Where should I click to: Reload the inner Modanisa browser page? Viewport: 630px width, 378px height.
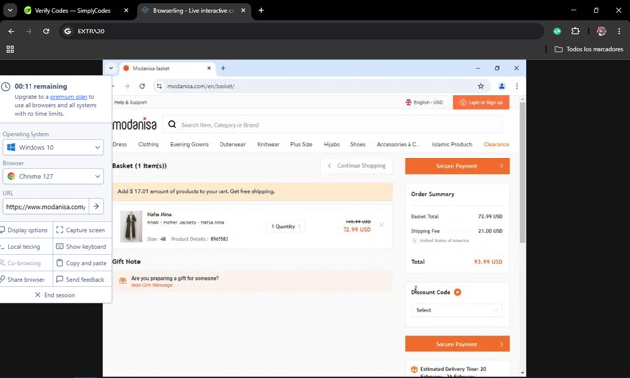pyautogui.click(x=142, y=86)
